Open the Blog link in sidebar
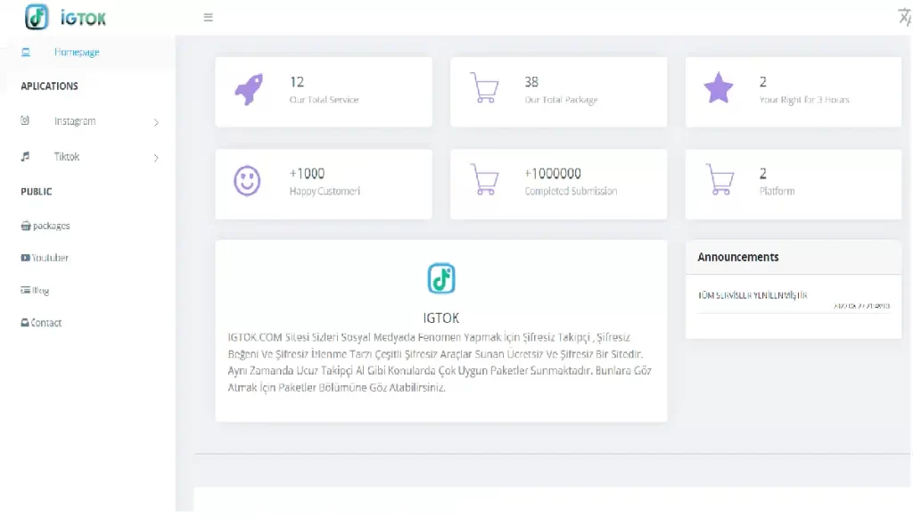The height and width of the screenshot is (520, 913). pyautogui.click(x=40, y=290)
